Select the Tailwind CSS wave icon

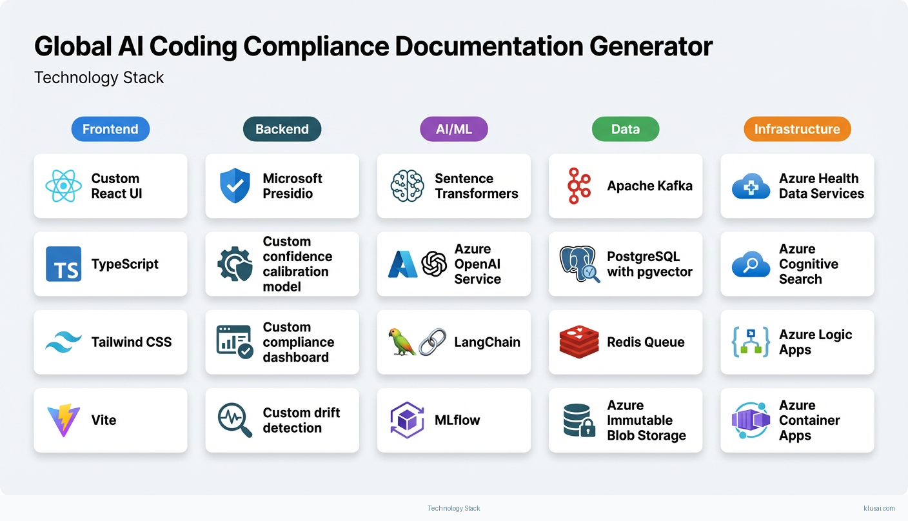click(63, 342)
